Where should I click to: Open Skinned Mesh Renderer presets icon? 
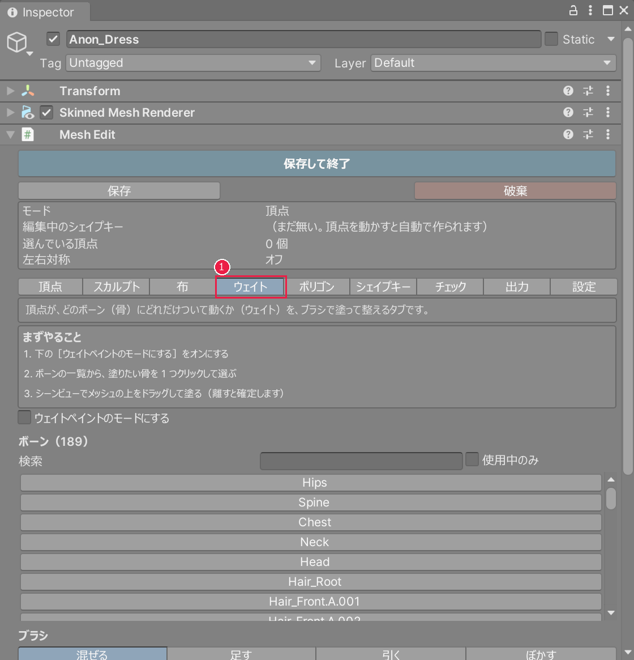(588, 112)
